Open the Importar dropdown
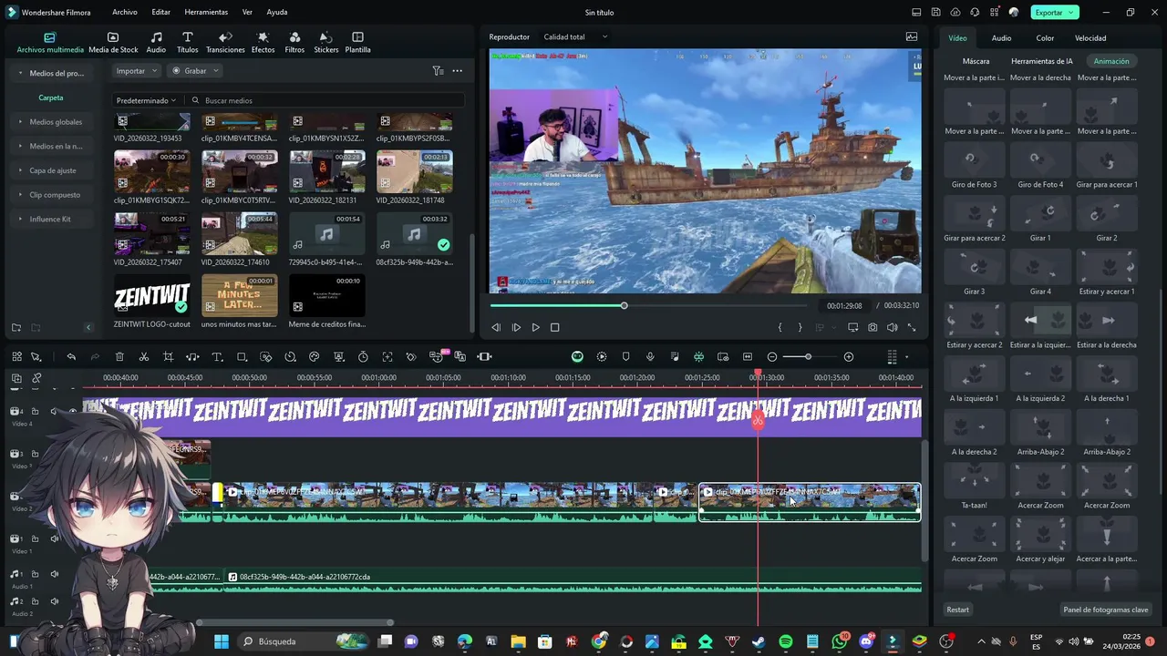1167x656 pixels. coord(137,70)
